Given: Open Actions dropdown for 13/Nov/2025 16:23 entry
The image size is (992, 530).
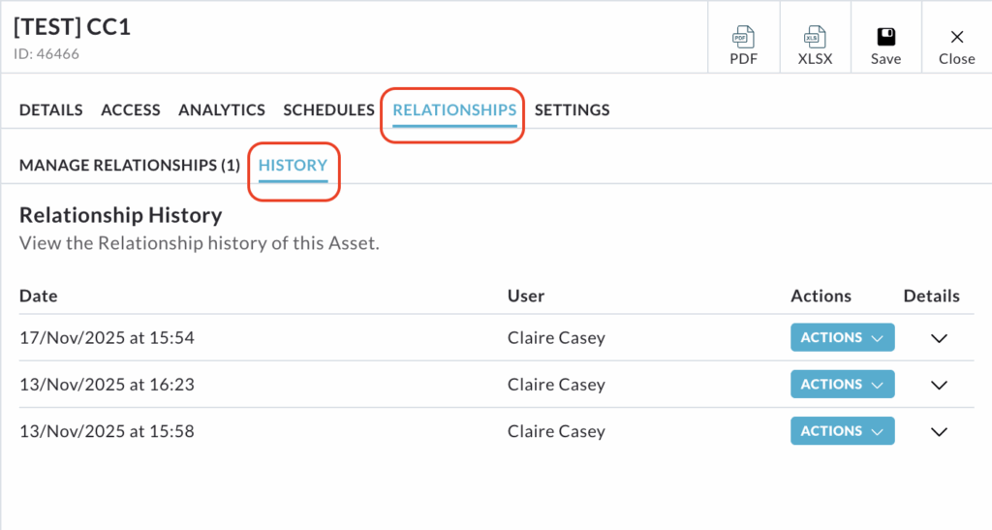Looking at the screenshot, I should 842,385.
